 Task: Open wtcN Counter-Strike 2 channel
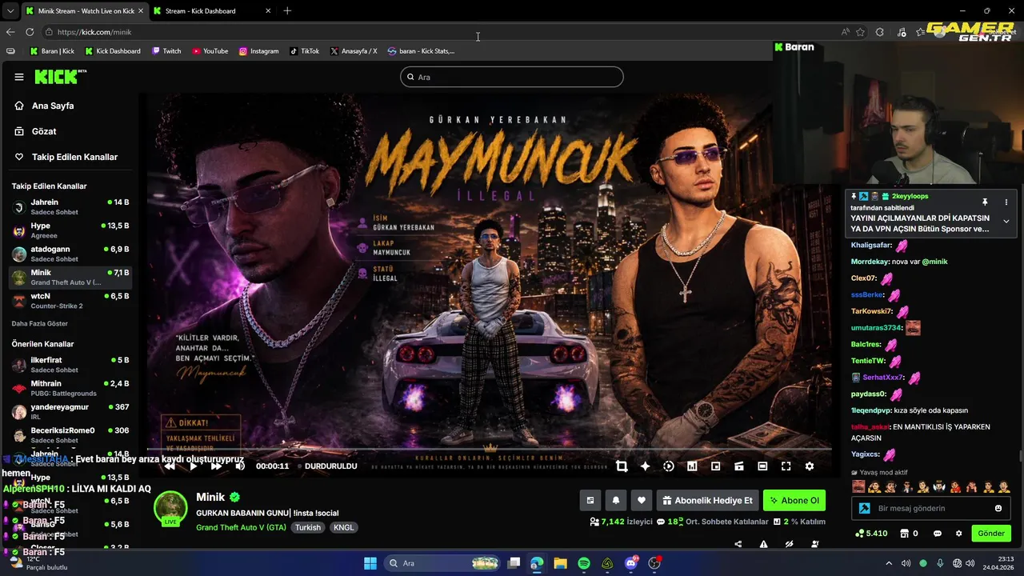point(70,301)
